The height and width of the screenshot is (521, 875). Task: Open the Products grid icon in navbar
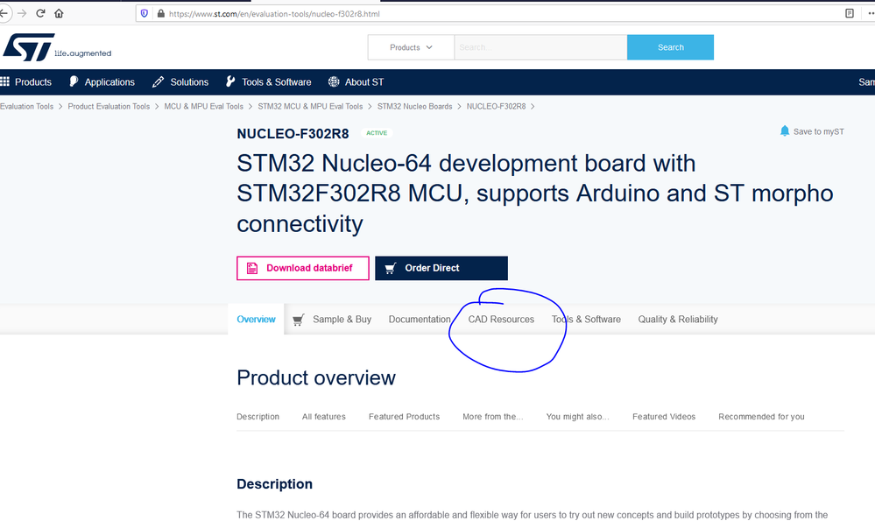click(5, 82)
